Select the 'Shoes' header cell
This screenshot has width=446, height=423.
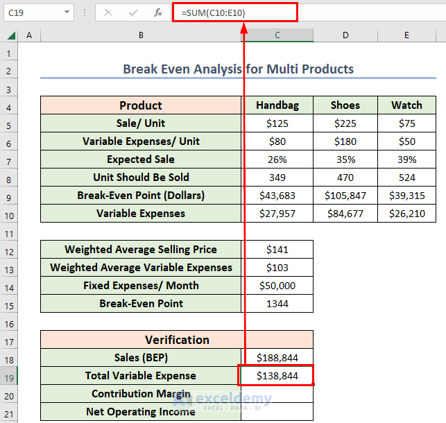(x=345, y=105)
